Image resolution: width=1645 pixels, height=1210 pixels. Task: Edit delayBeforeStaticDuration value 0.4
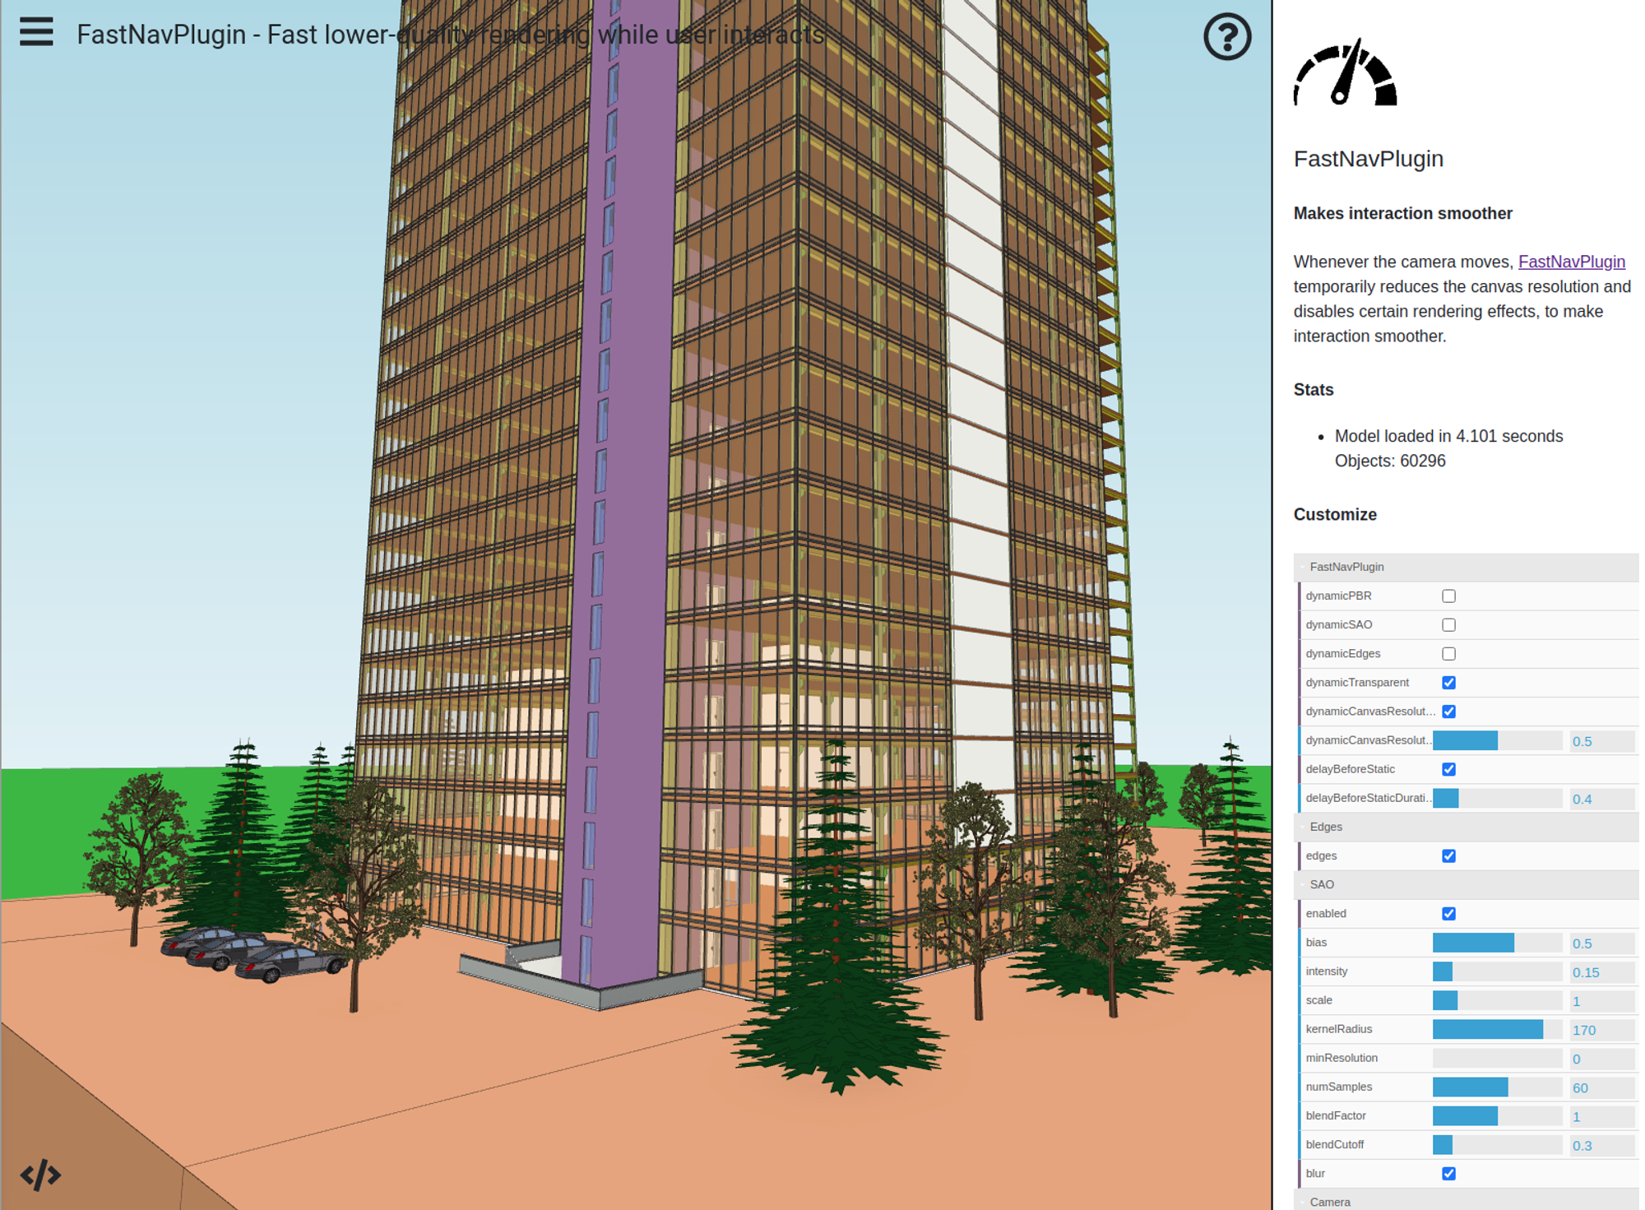coord(1601,799)
